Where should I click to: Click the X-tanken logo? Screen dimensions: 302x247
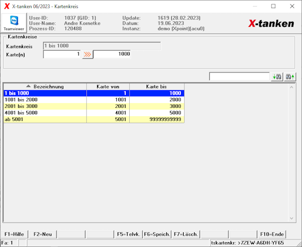271,23
